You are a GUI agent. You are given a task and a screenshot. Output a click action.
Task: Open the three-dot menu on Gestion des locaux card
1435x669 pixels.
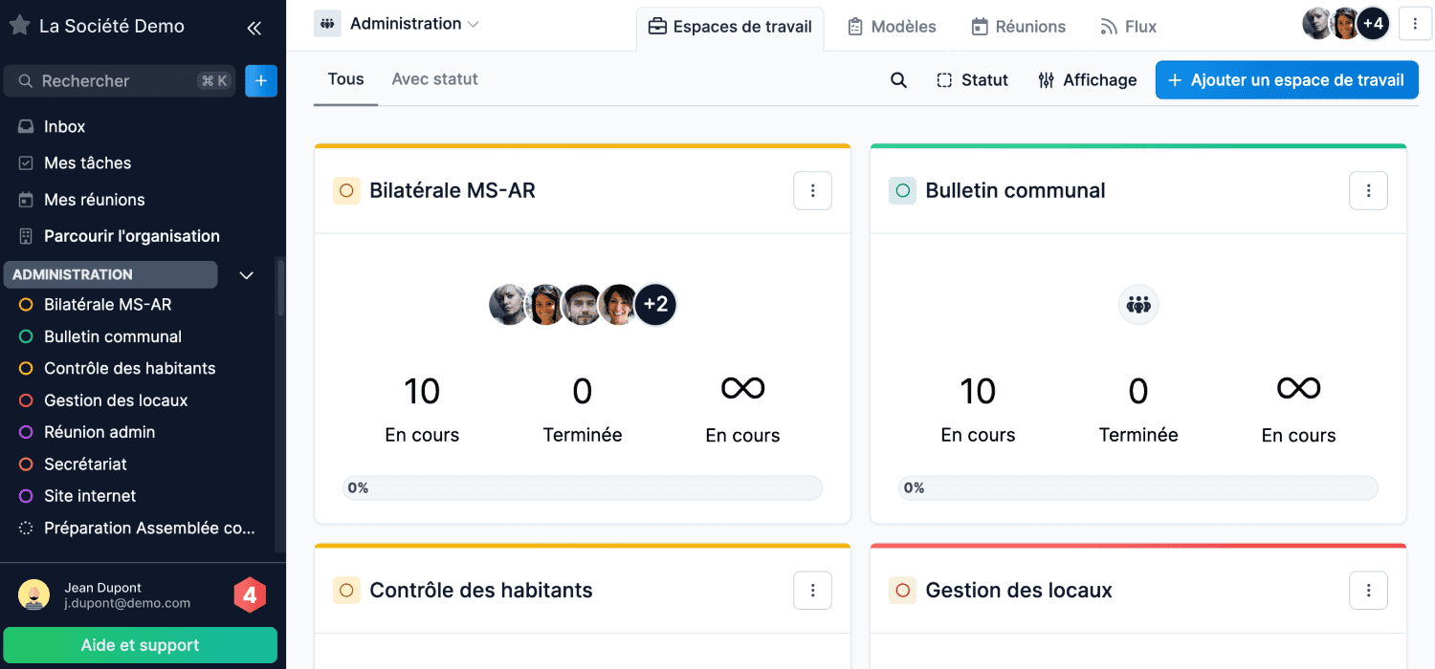pyautogui.click(x=1368, y=591)
